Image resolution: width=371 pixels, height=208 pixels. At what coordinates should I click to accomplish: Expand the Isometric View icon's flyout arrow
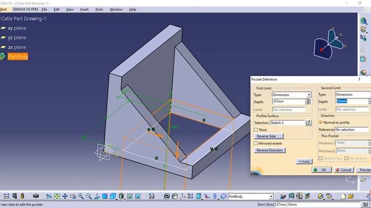[x=116, y=199]
